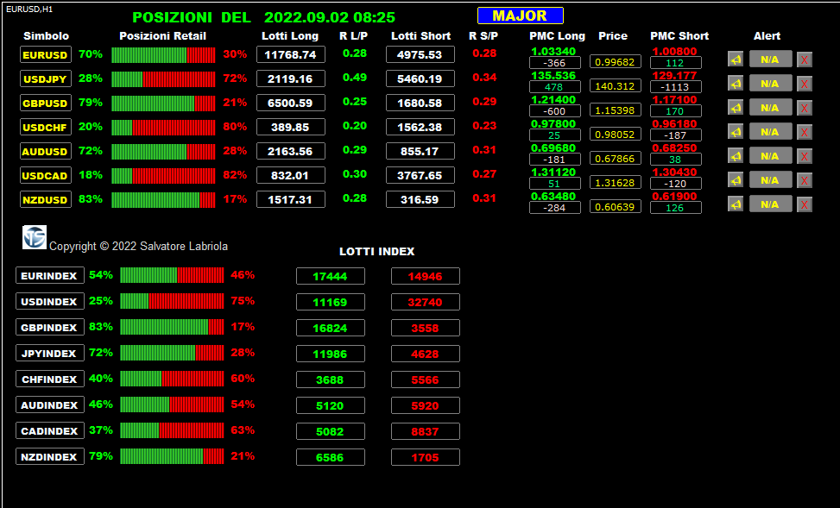
Task: Click the USDCAD row alert megaphone icon
Action: (x=736, y=180)
